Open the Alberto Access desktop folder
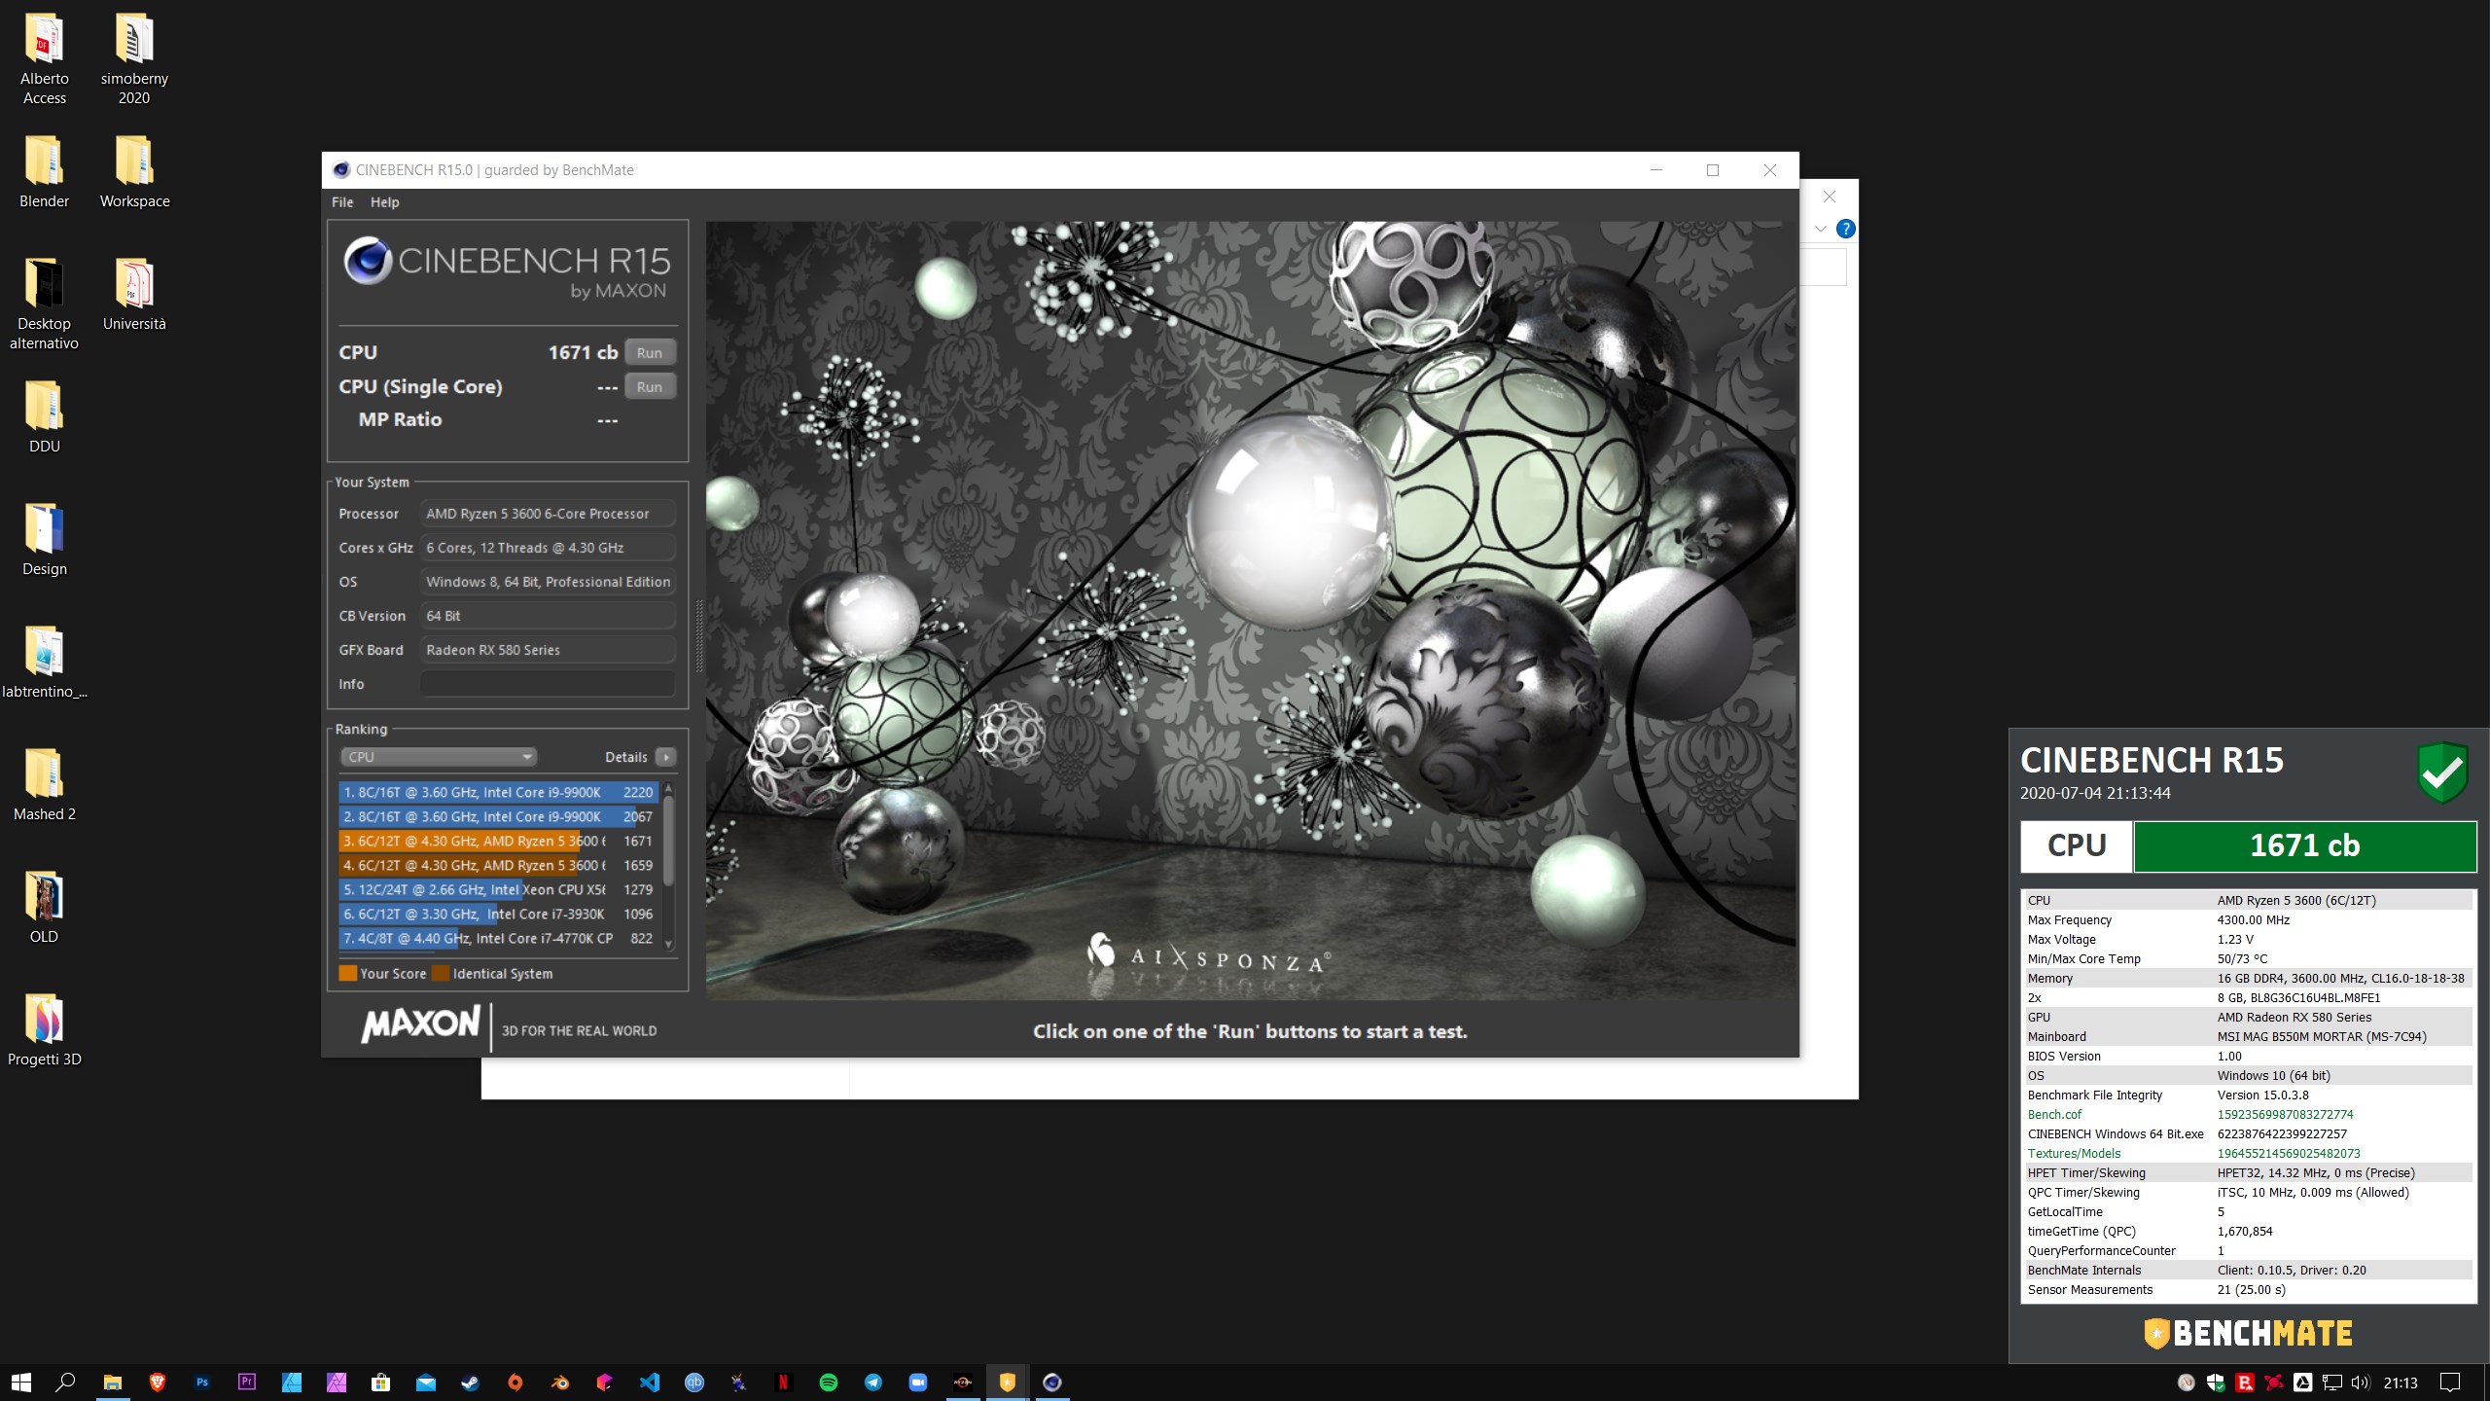 [44, 58]
